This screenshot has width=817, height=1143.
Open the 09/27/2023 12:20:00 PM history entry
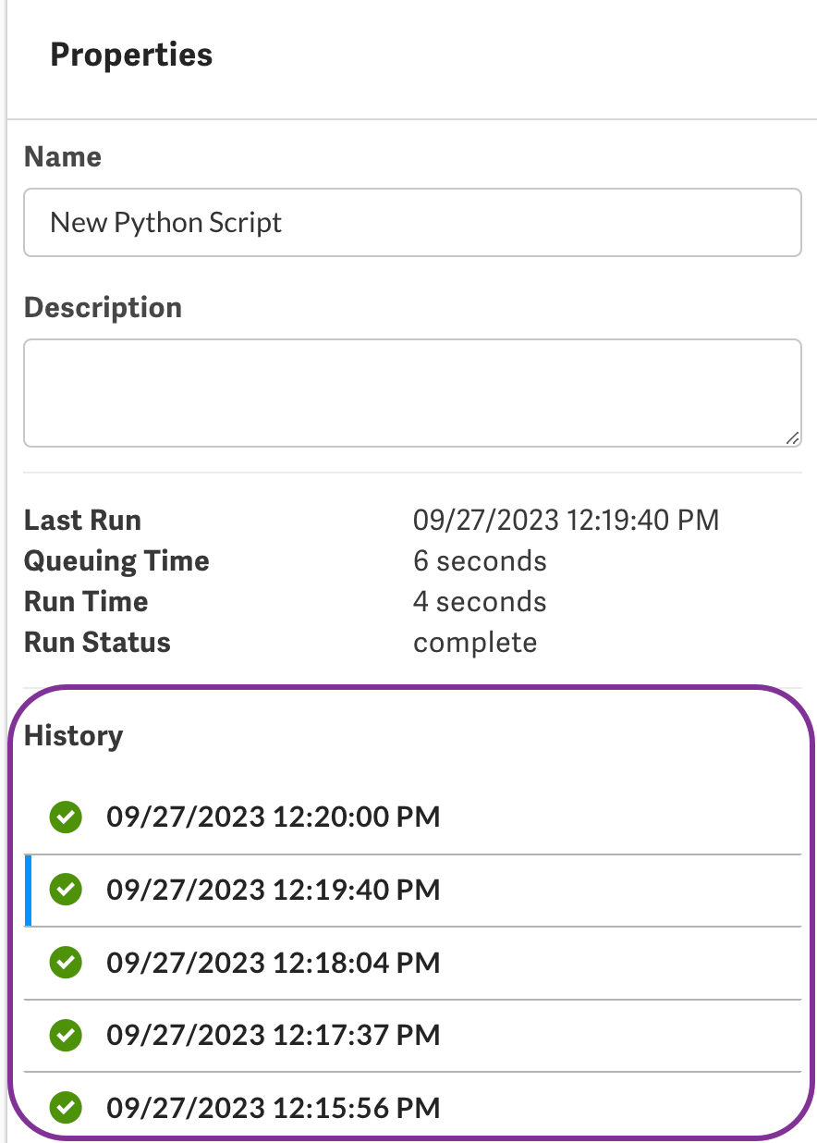point(273,817)
